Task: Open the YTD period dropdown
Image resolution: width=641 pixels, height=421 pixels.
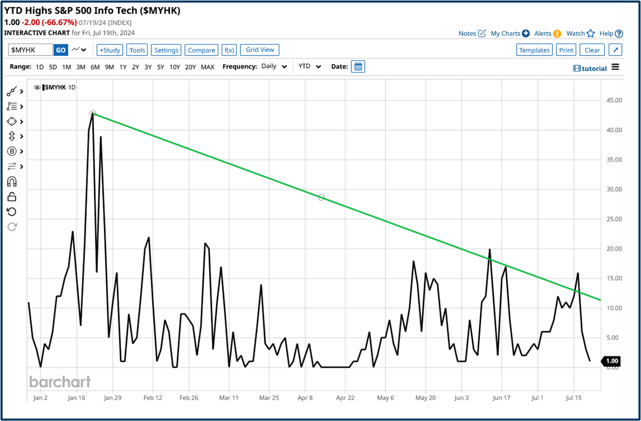Action: (308, 66)
